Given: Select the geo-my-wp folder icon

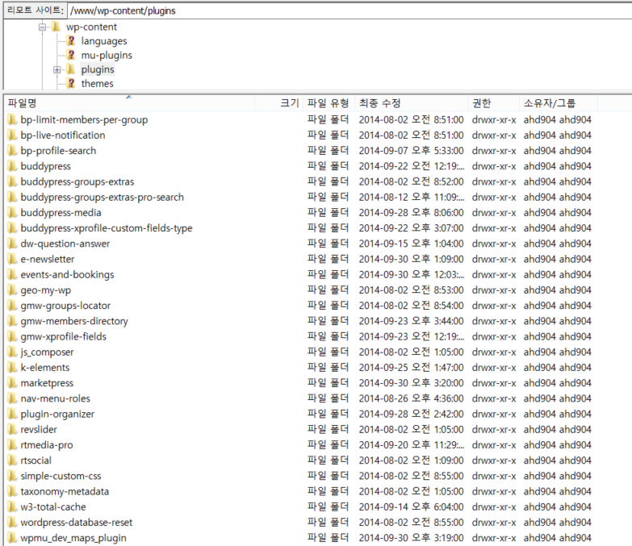Looking at the screenshot, I should 12,290.
